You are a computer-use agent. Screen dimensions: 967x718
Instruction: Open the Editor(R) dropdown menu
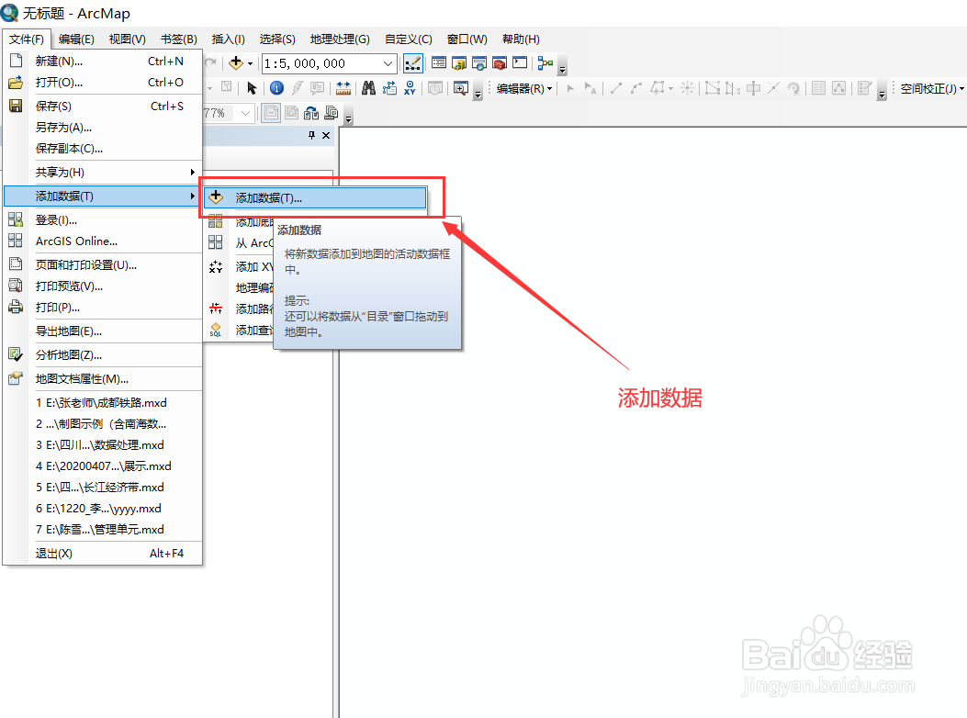pos(524,89)
